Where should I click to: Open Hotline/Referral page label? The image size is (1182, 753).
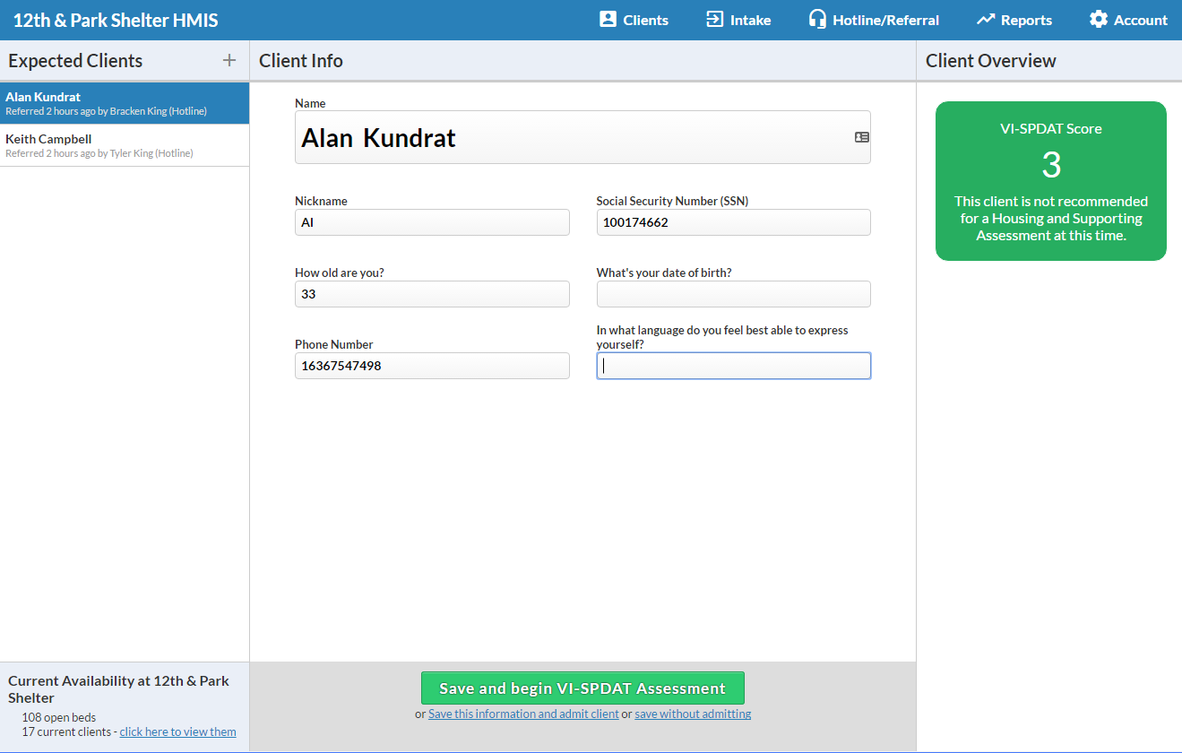coord(886,20)
